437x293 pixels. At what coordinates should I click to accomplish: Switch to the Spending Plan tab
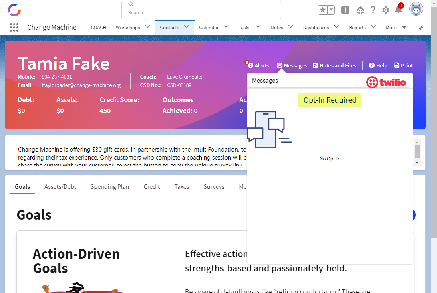tap(110, 186)
